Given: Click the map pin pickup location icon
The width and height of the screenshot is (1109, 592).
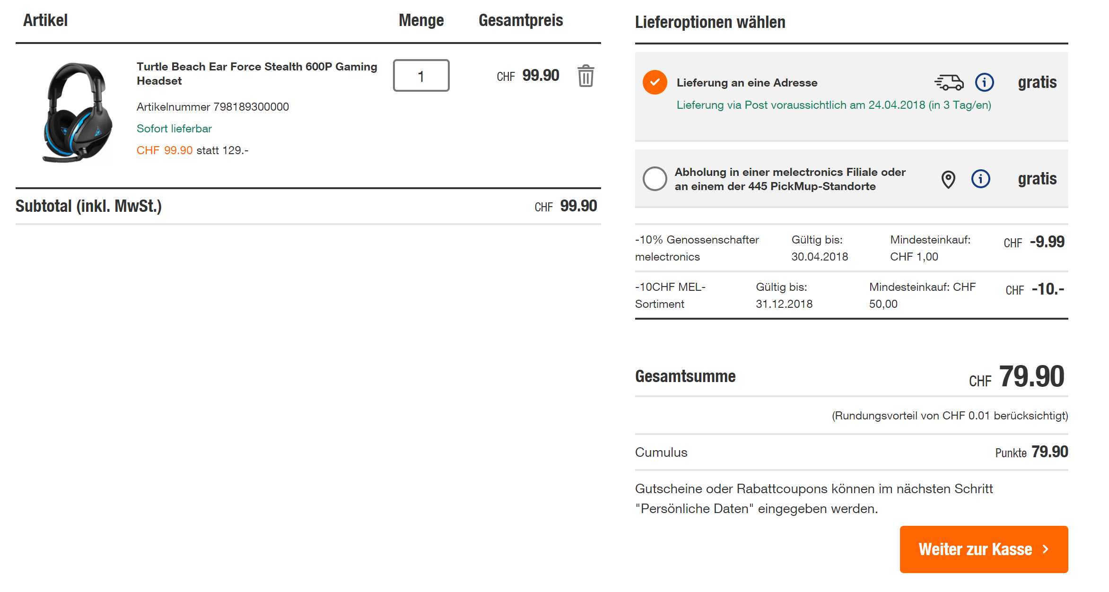Looking at the screenshot, I should coord(948,179).
